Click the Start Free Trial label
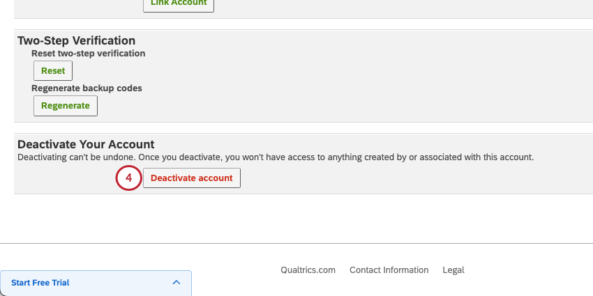The image size is (593, 296). tap(40, 283)
